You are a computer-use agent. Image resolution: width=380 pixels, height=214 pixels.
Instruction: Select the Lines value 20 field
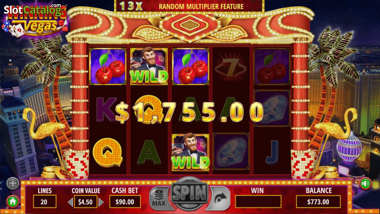pos(44,202)
